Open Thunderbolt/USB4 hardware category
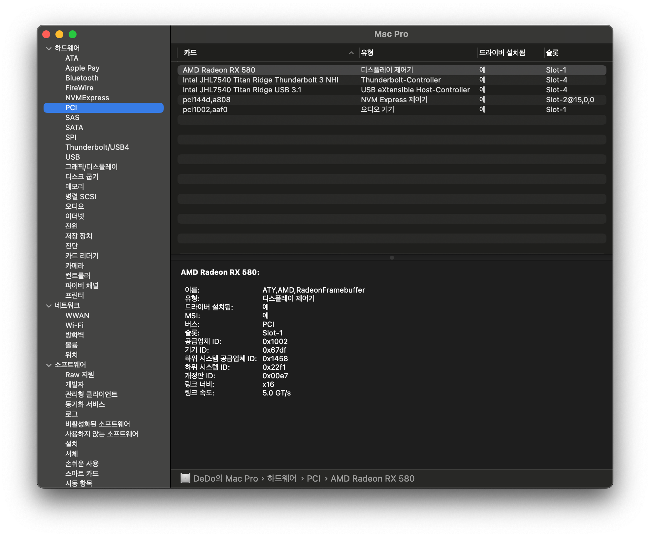 click(x=97, y=147)
